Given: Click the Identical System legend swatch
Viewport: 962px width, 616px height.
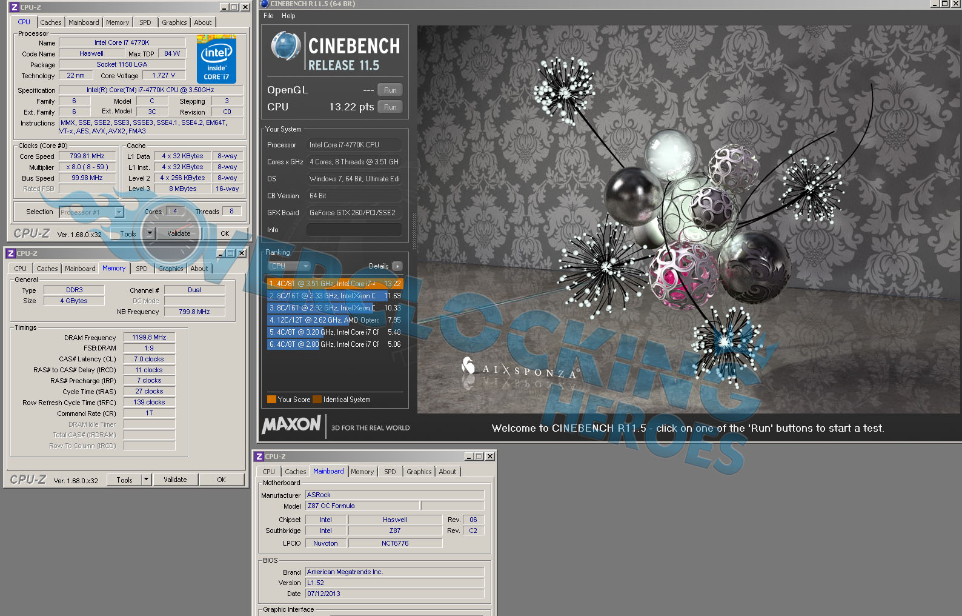Looking at the screenshot, I should (317, 400).
